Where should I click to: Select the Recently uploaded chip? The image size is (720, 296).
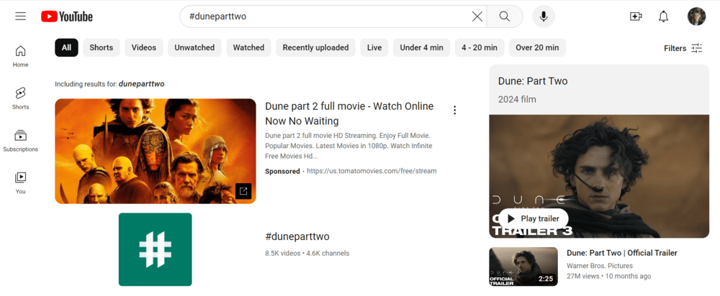click(x=315, y=47)
